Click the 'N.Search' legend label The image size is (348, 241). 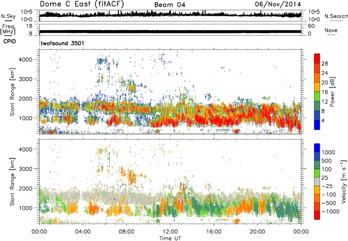[x=336, y=16]
